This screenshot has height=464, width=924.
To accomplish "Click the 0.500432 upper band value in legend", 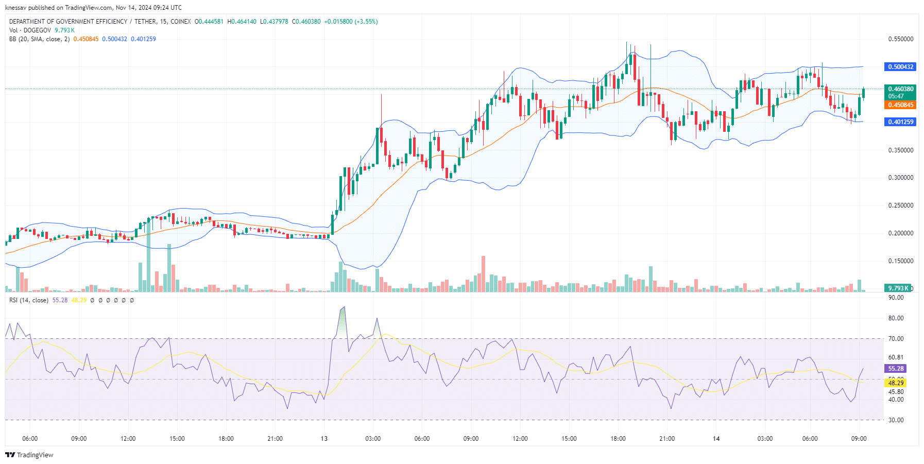I will pos(114,39).
